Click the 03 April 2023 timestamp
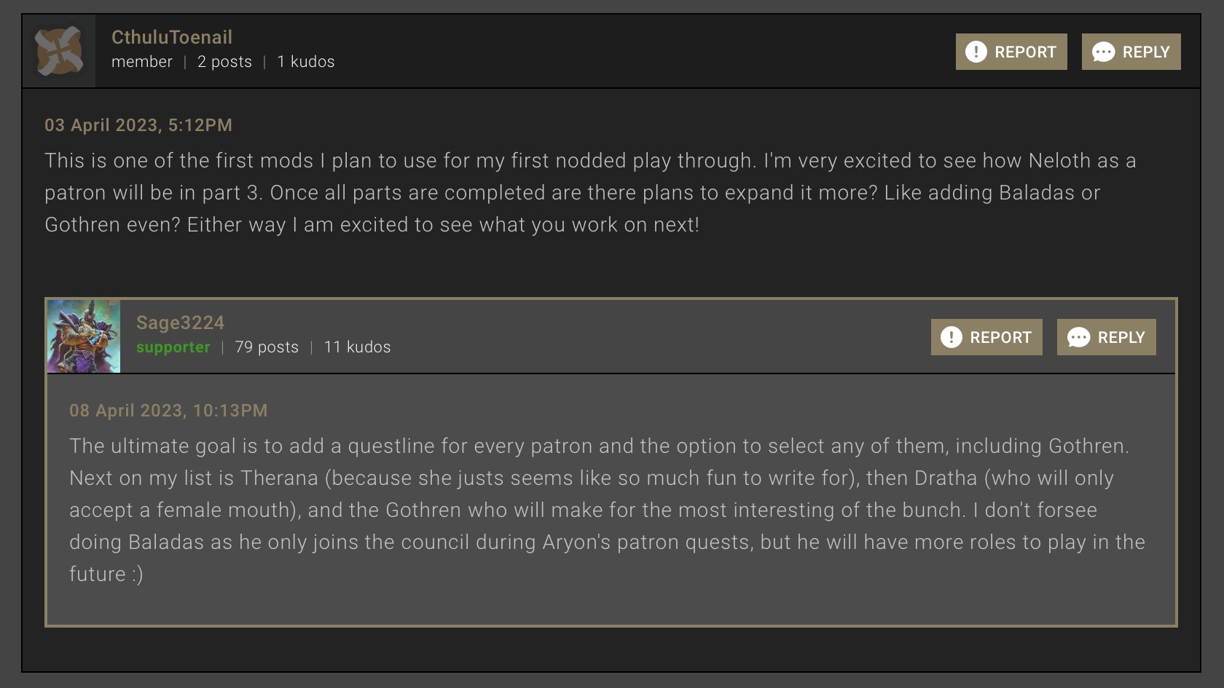The image size is (1224, 688). pyautogui.click(x=138, y=125)
